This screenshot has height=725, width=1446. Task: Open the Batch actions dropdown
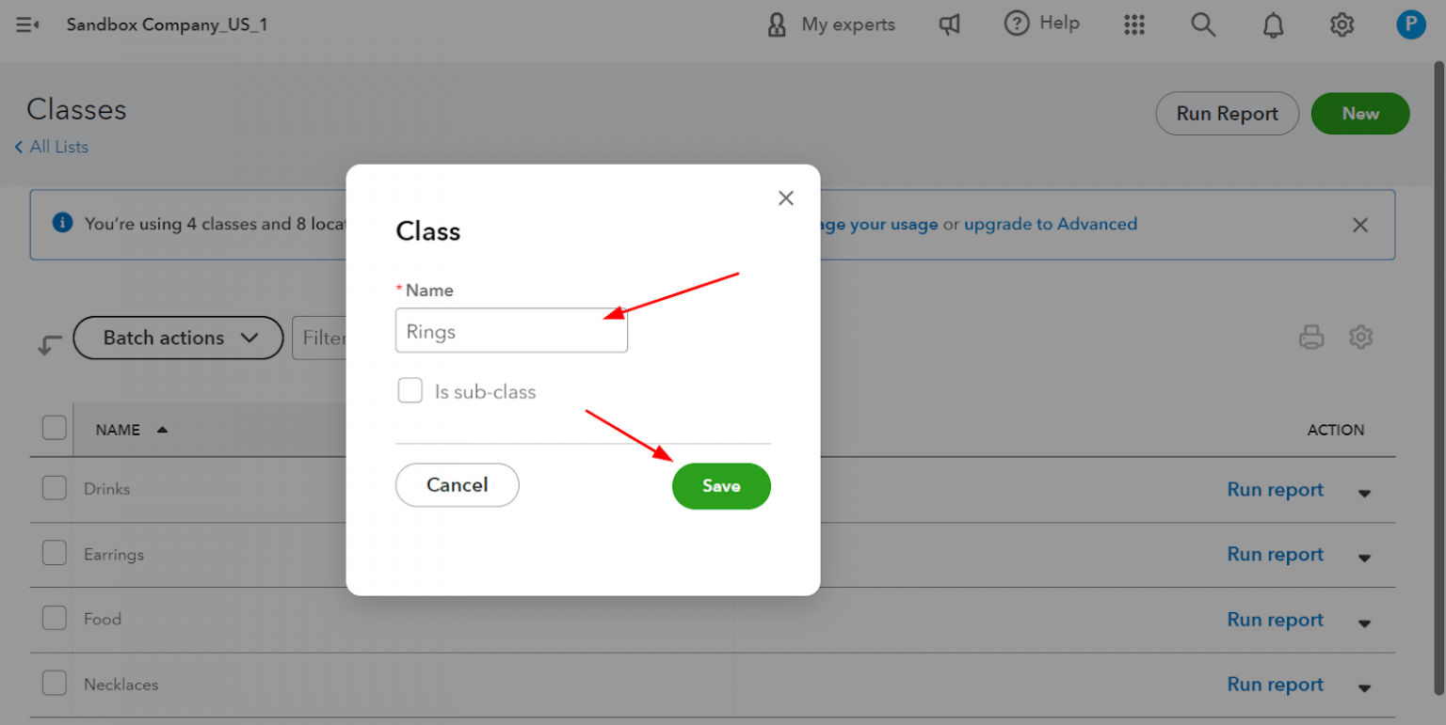click(178, 338)
